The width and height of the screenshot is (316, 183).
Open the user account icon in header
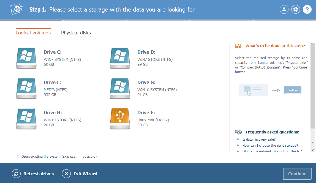284,10
